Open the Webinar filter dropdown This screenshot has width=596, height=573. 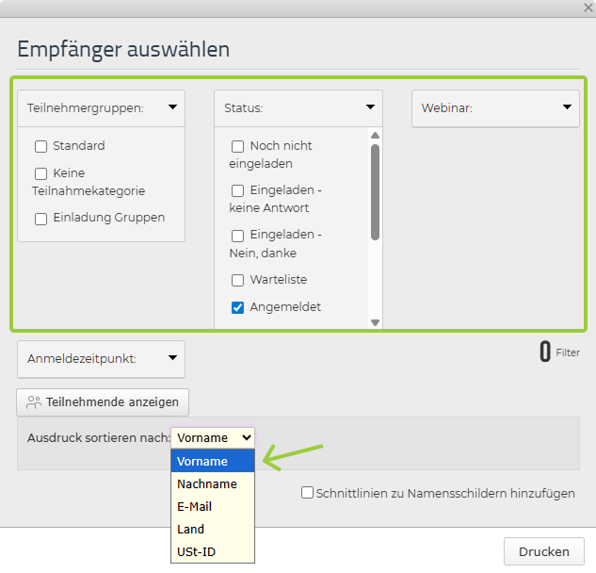pos(568,107)
